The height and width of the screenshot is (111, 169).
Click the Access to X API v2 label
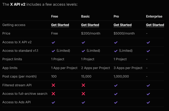tap(17, 42)
